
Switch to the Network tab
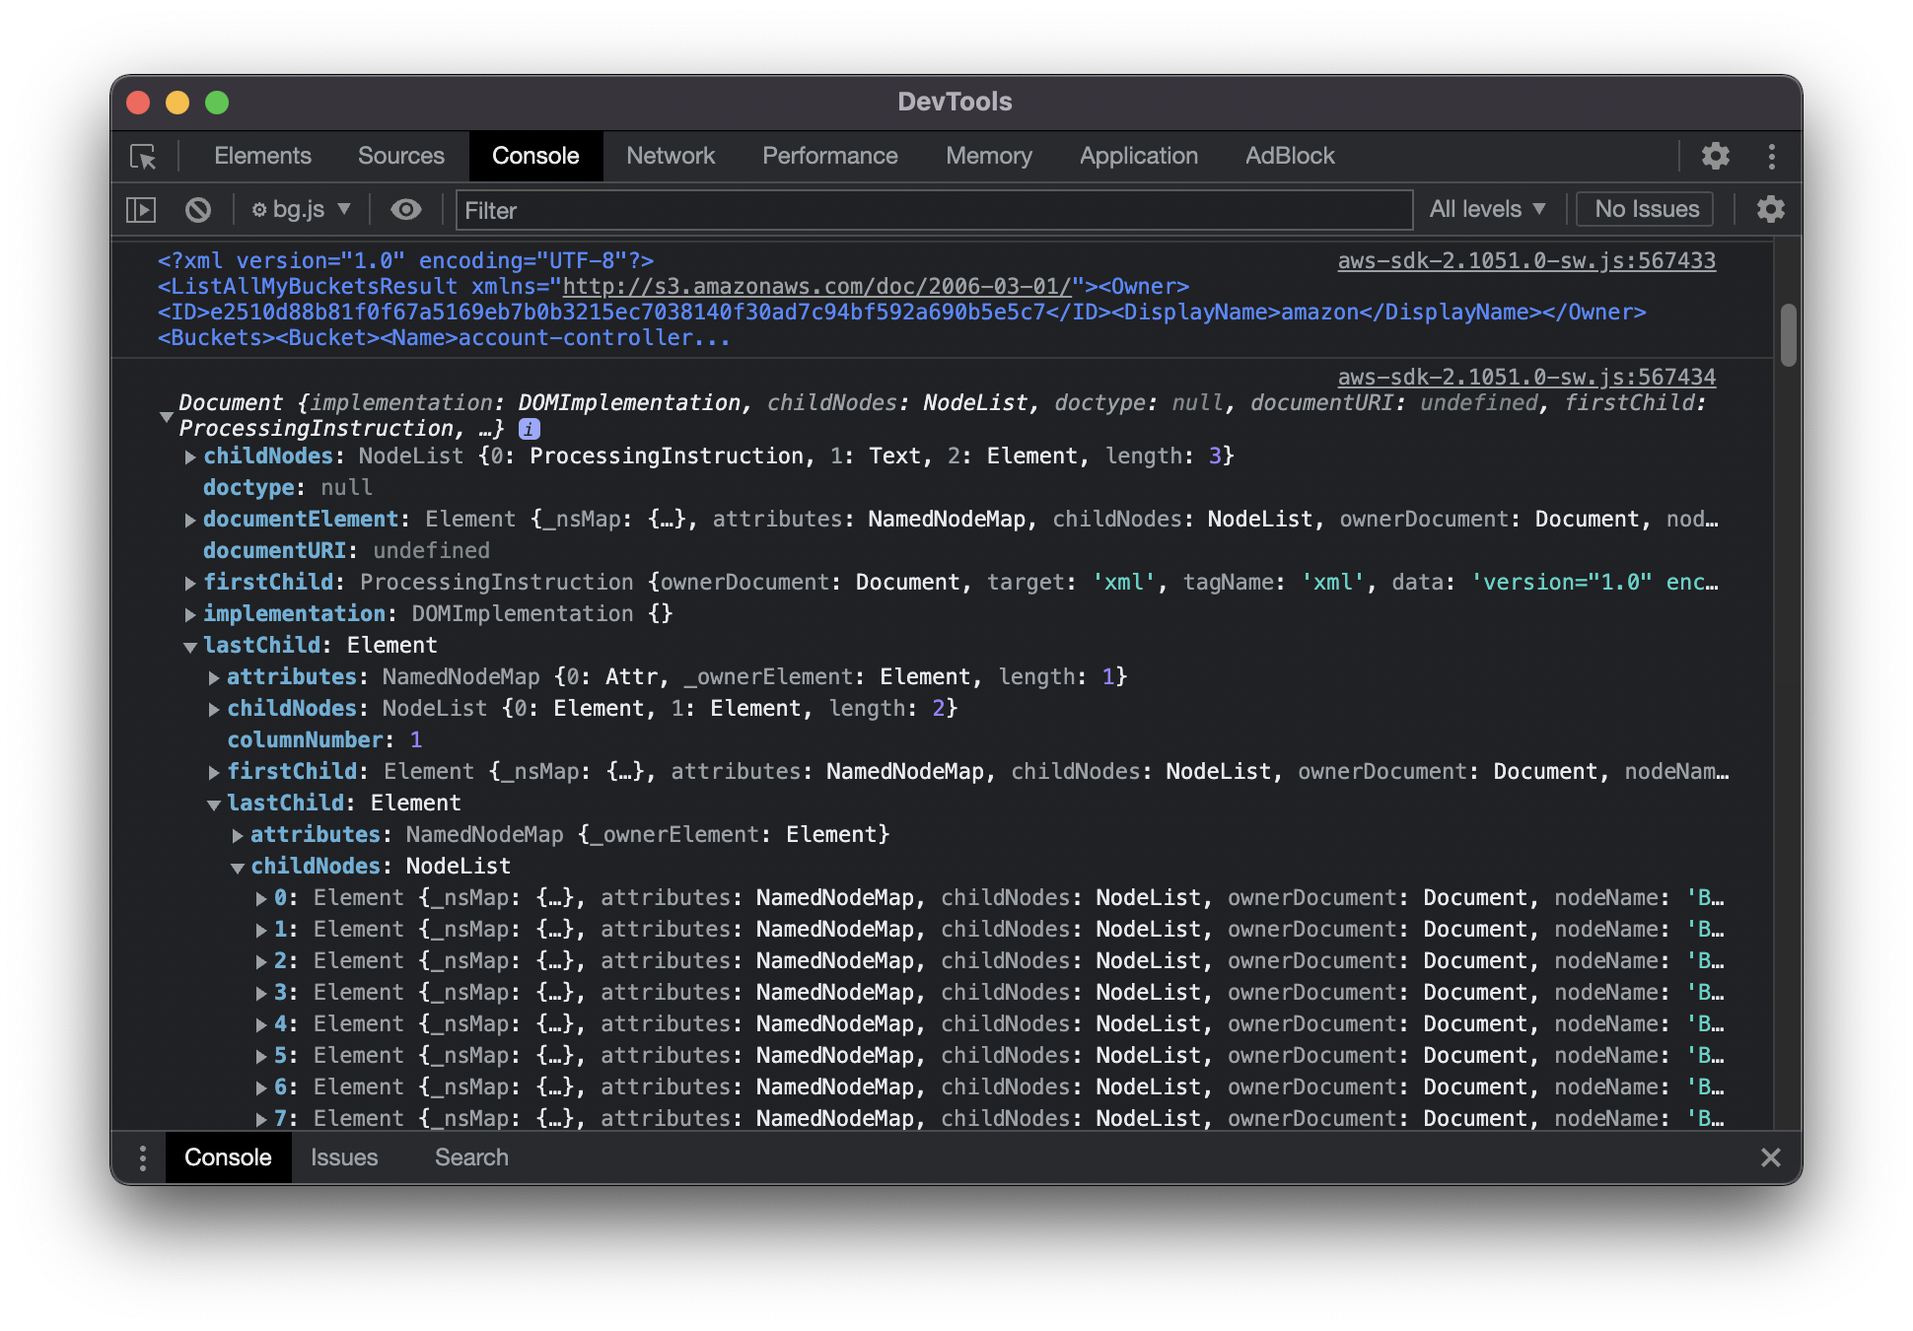670,156
